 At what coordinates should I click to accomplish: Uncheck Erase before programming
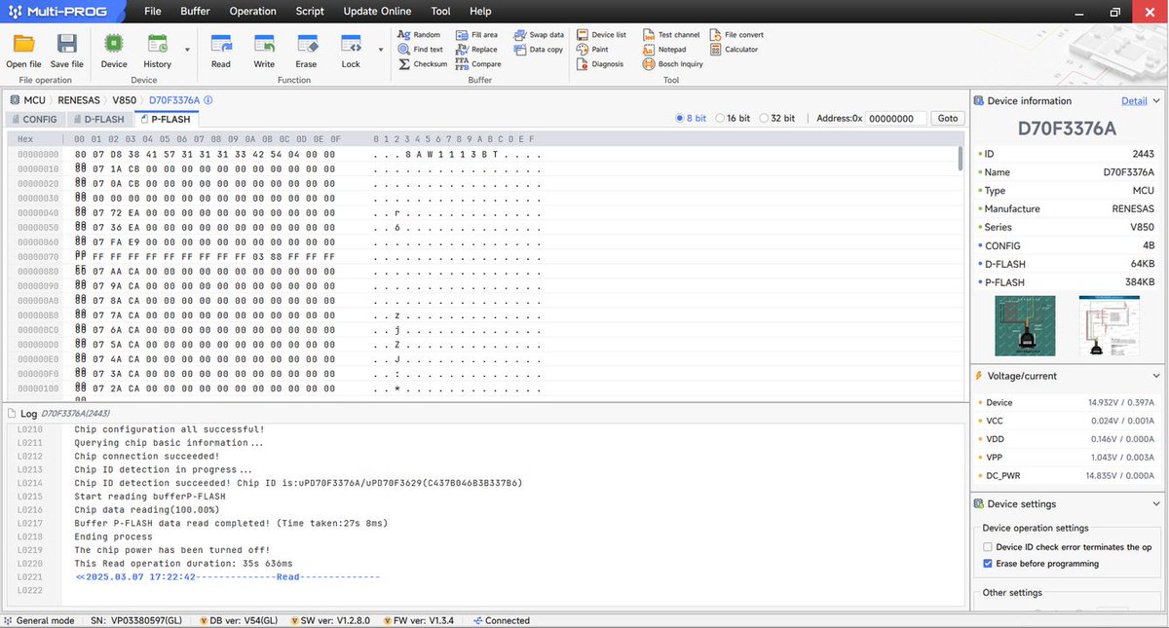pyautogui.click(x=988, y=564)
